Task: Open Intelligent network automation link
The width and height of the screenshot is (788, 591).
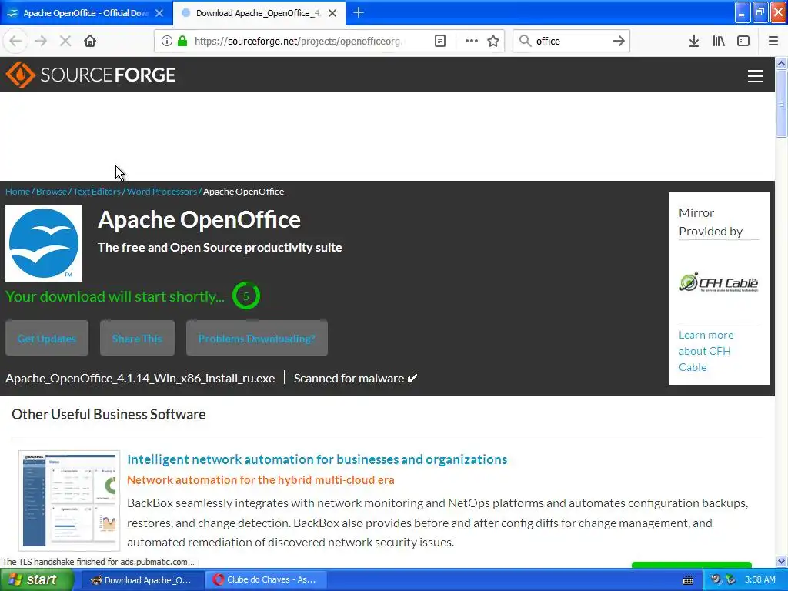Action: tap(317, 459)
